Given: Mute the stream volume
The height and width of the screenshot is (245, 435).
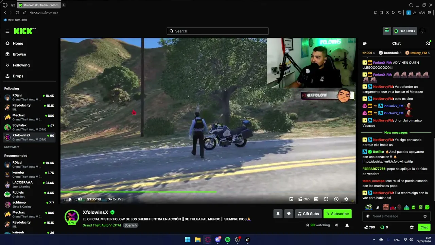Looking at the screenshot, I should click(80, 199).
